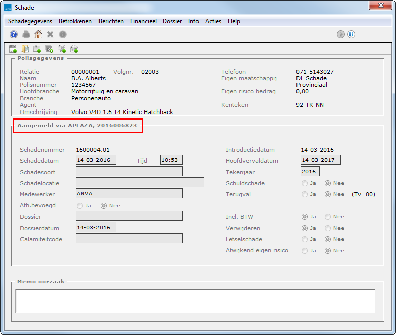The height and width of the screenshot is (335, 396).
Task: Click the calendar with plus icon
Action: 13,49
